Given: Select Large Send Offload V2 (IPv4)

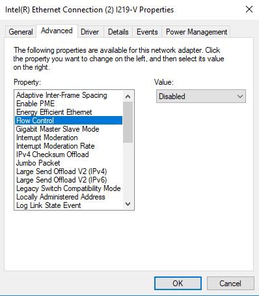Looking at the screenshot, I should pos(68,171).
